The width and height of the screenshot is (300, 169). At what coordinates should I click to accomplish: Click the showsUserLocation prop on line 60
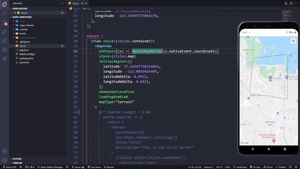click(x=116, y=92)
